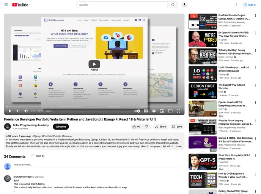The width and height of the screenshot is (261, 194).
Task: Open What Went Wrong With GPT-5 thumbnail
Action: (x=203, y=161)
